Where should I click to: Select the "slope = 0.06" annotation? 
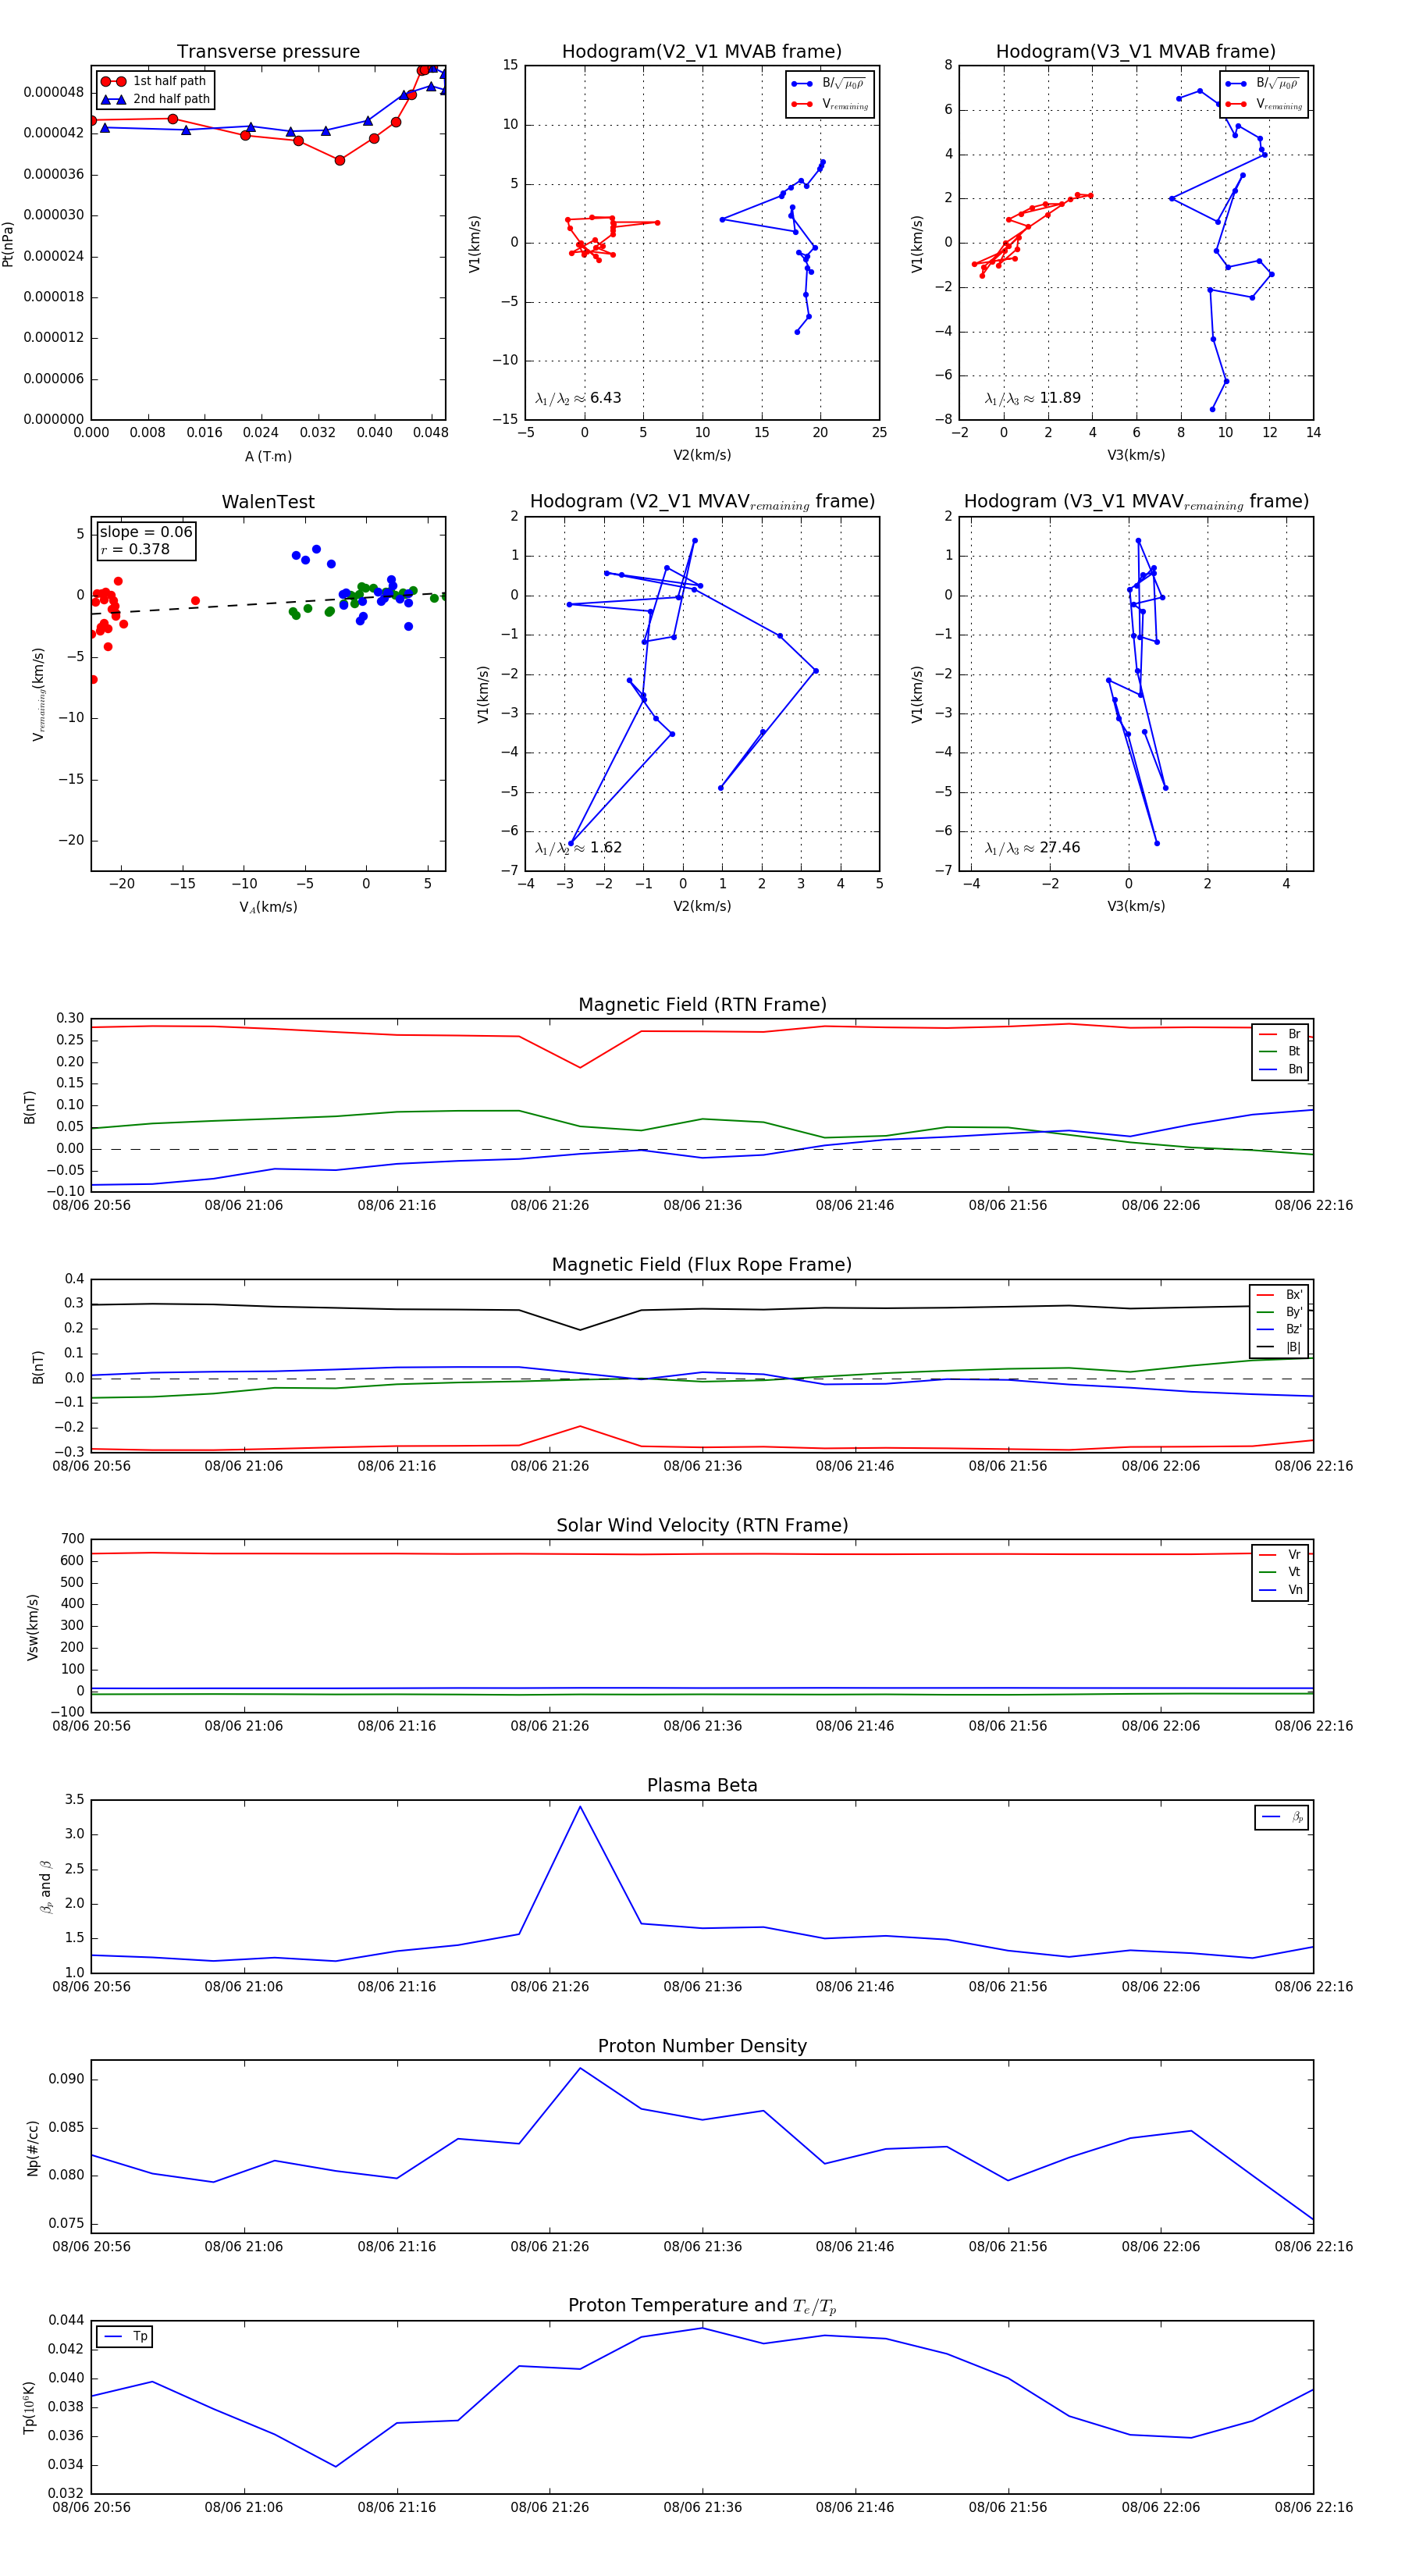pyautogui.click(x=146, y=532)
